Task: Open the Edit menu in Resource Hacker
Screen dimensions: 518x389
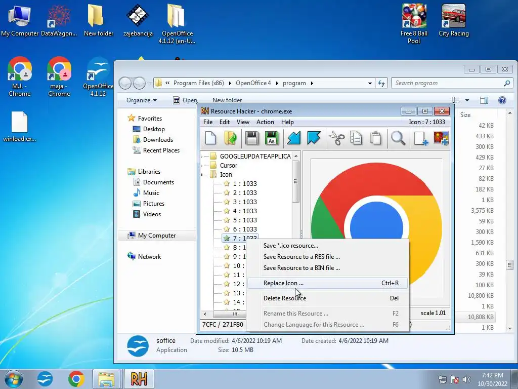Action: (x=224, y=122)
